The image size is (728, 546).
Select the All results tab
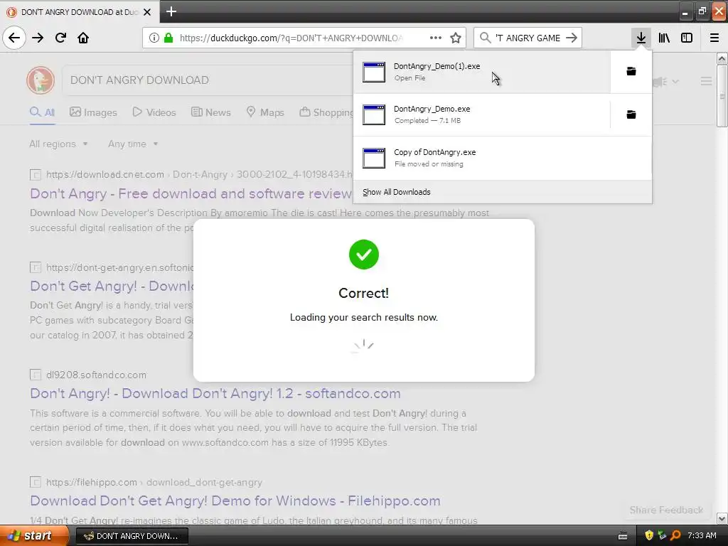click(42, 112)
